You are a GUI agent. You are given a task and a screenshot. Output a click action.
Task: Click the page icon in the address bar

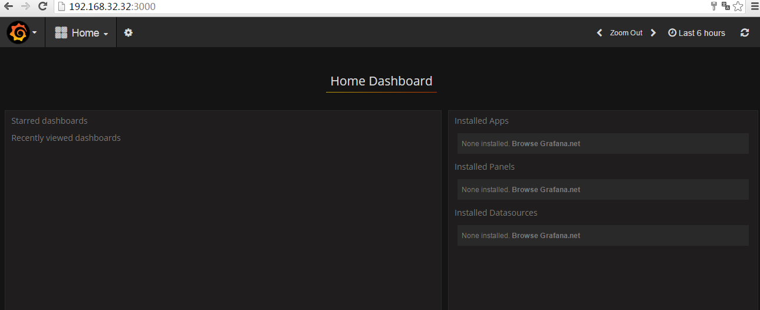point(61,7)
